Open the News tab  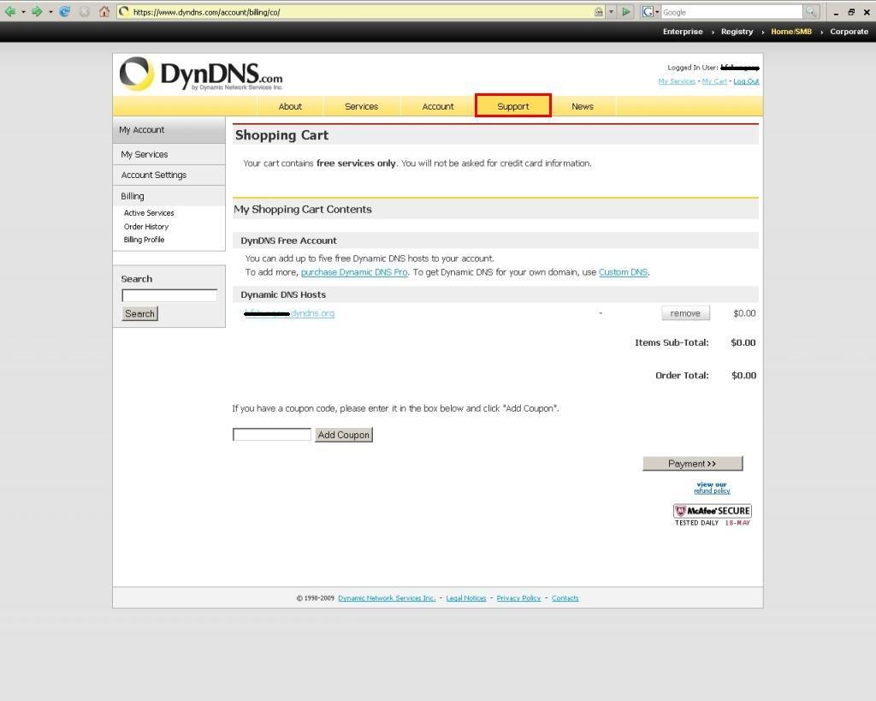tap(583, 106)
